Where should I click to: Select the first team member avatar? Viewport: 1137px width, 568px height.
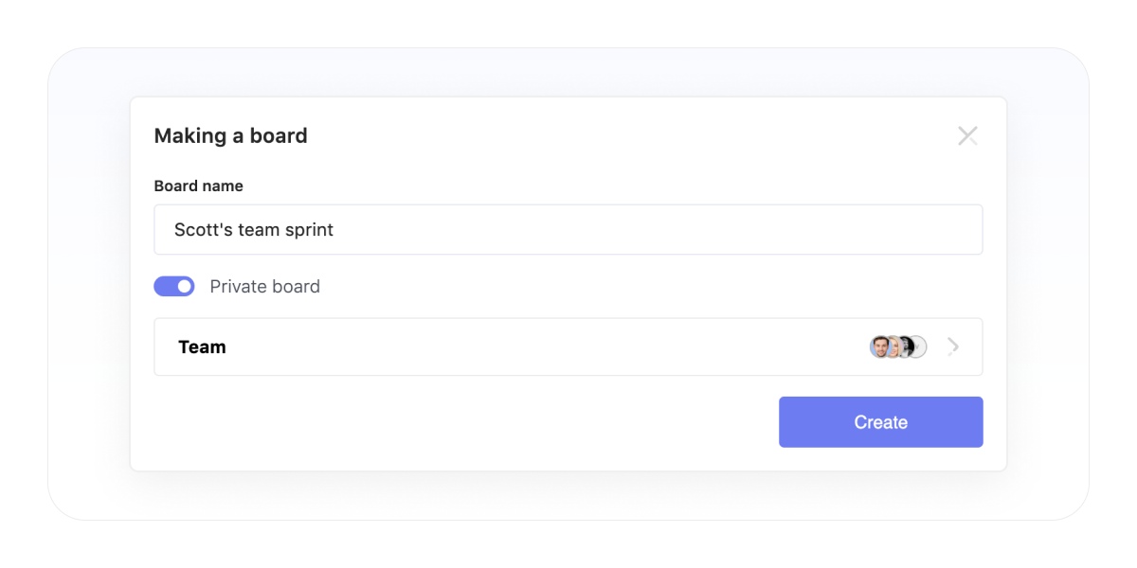[x=880, y=346]
